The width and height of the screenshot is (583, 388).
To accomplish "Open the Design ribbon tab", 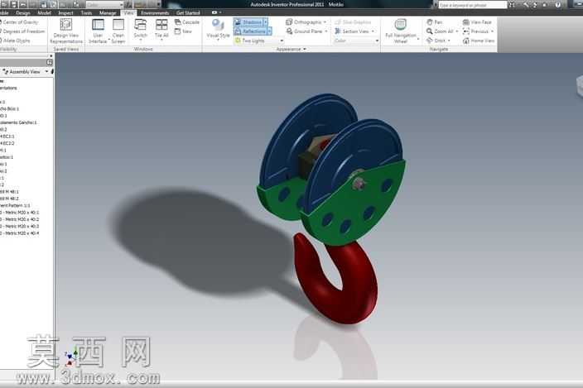I will (22, 12).
